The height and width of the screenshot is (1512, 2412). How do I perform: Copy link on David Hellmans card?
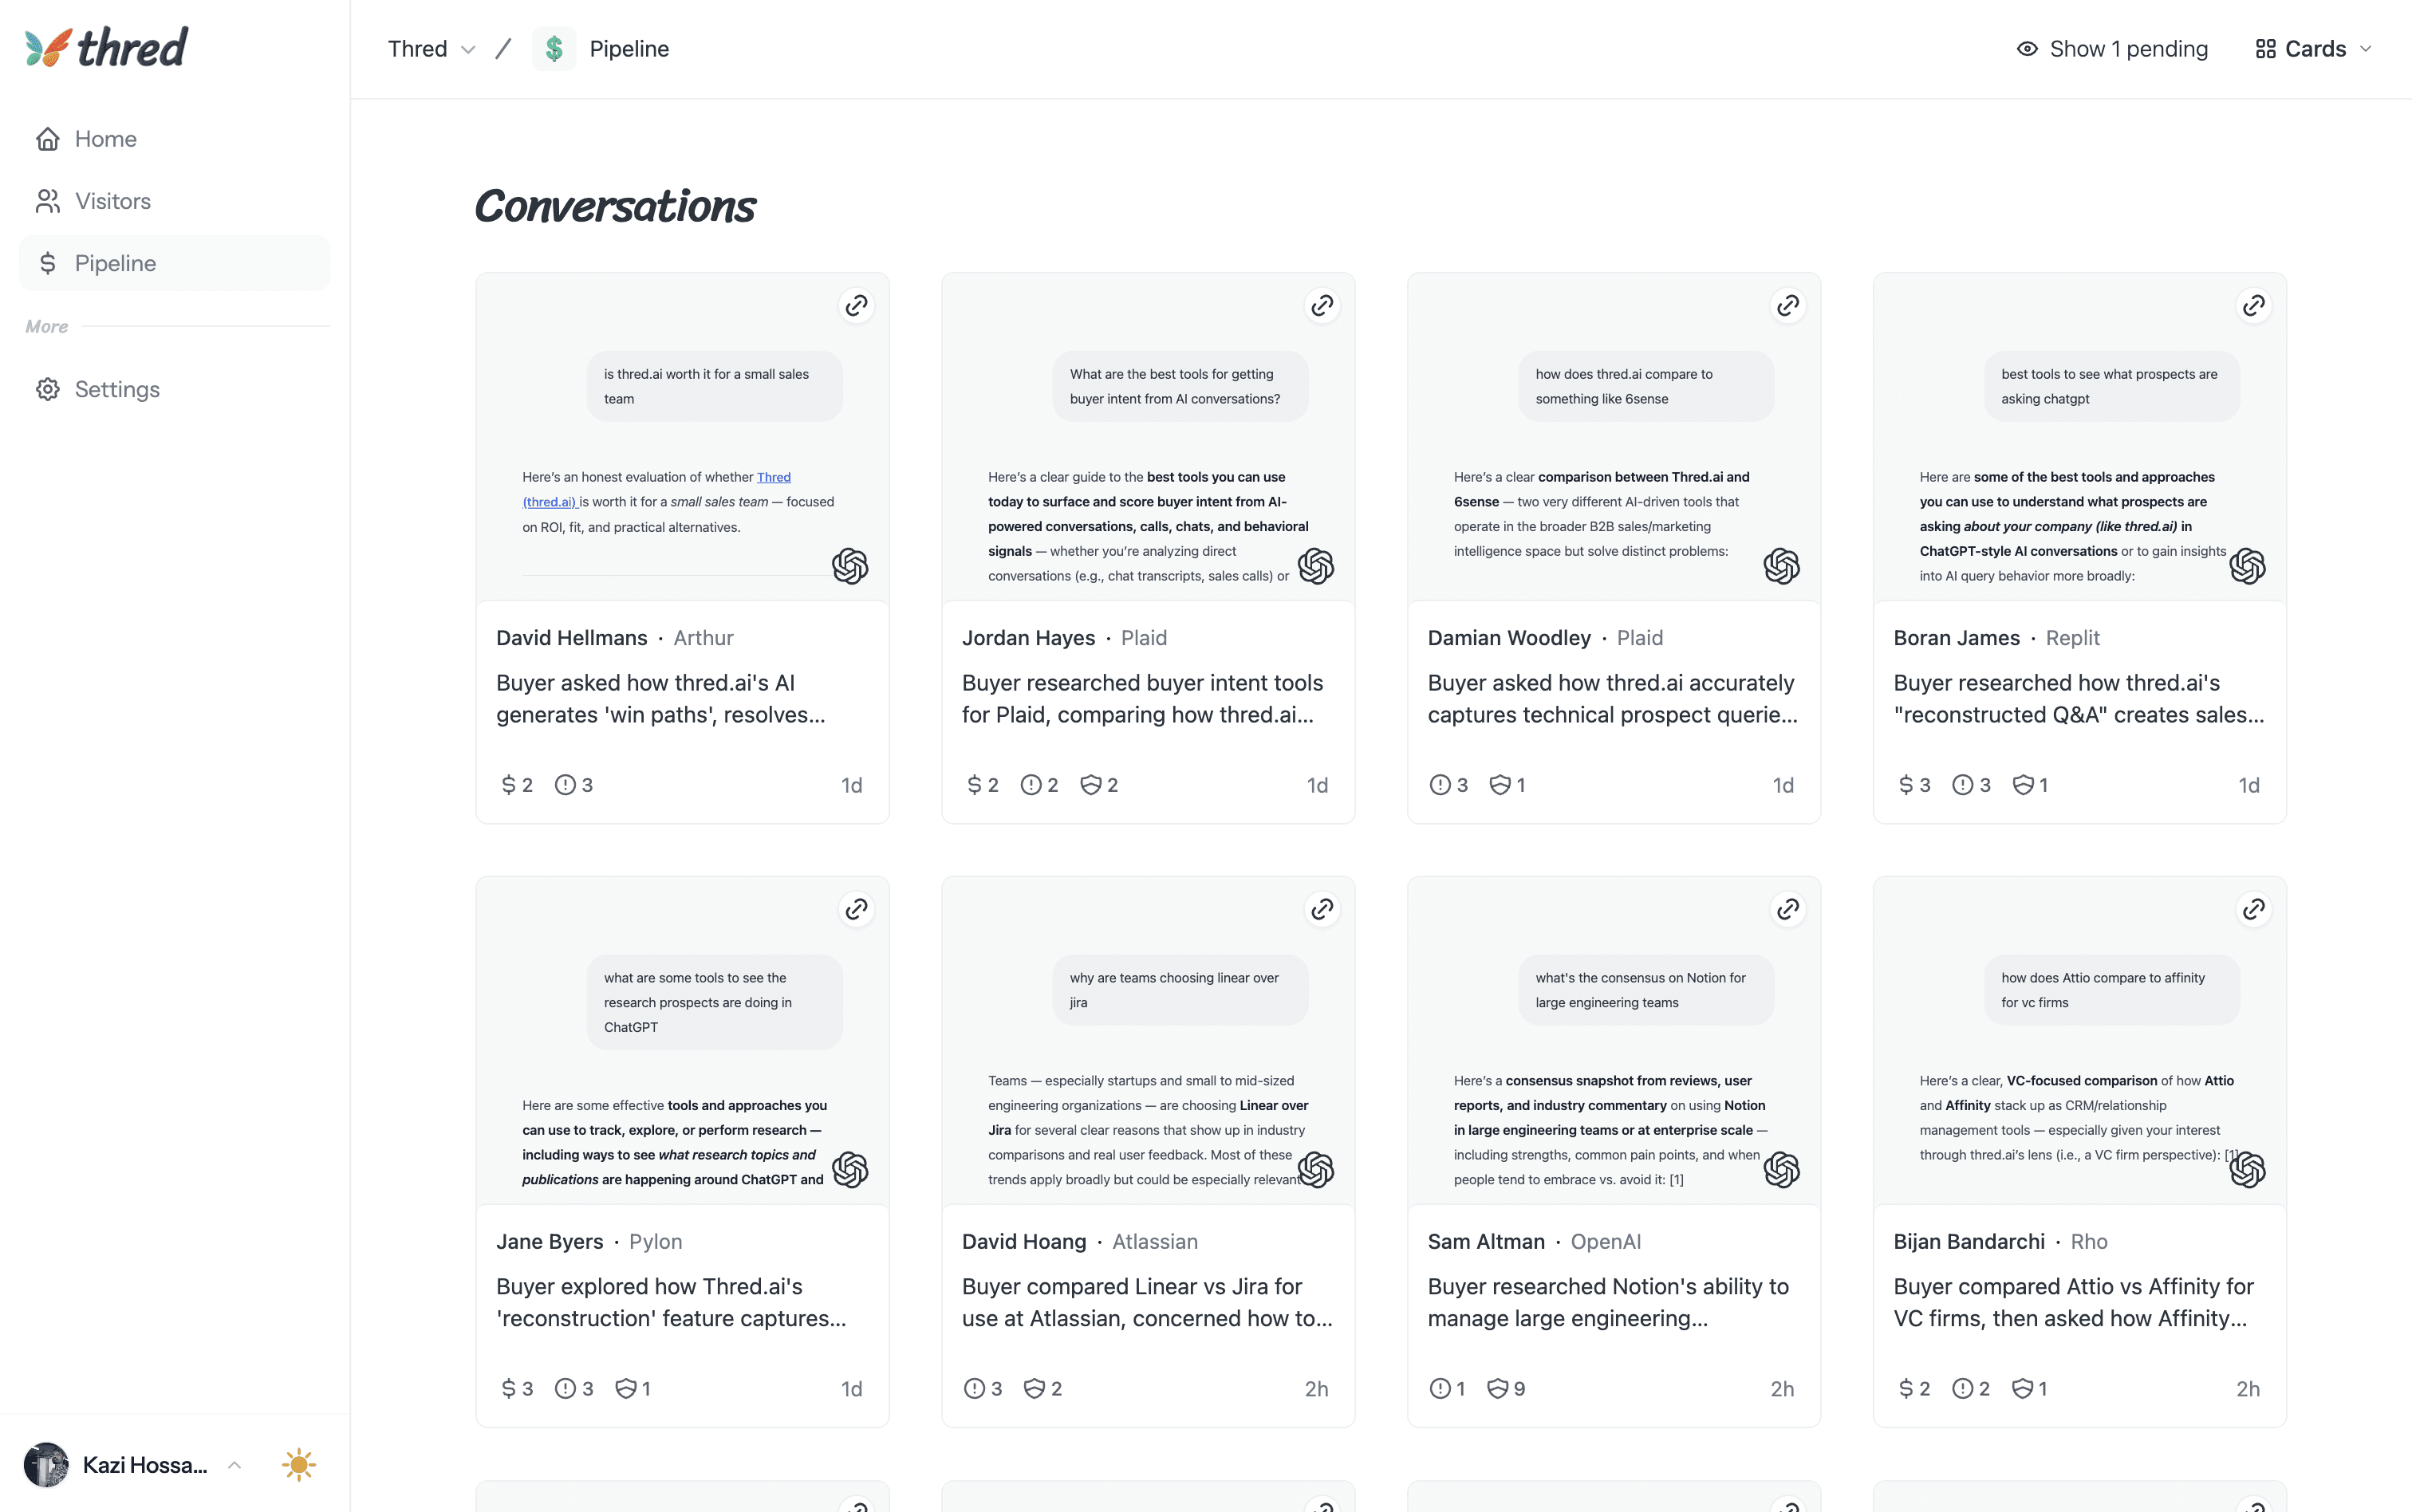coord(856,305)
